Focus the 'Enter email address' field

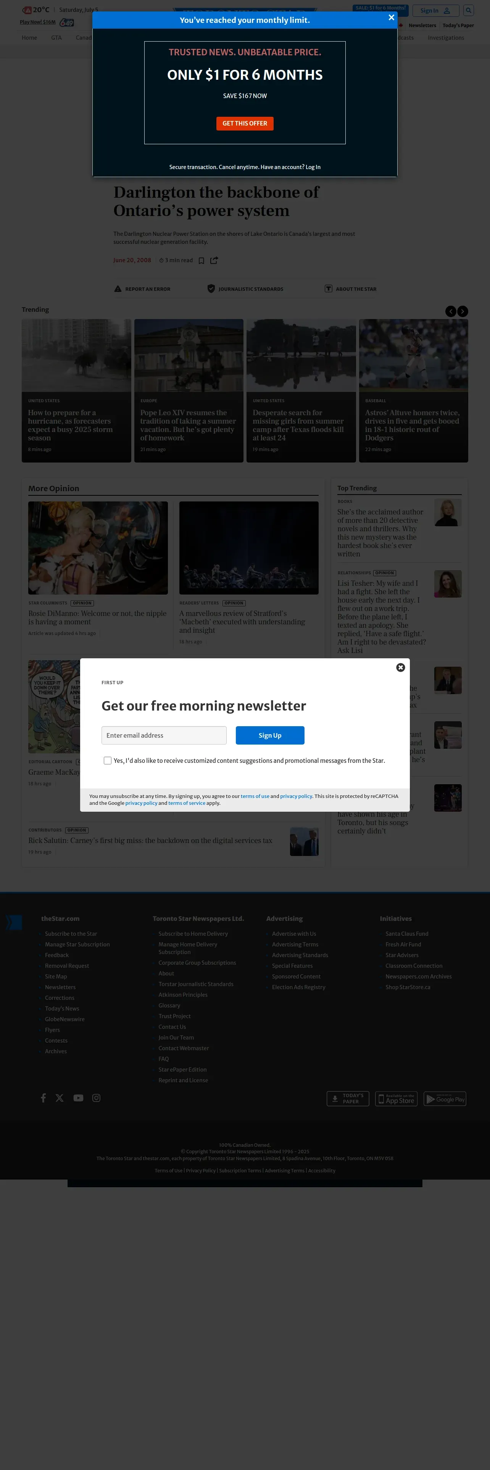164,735
